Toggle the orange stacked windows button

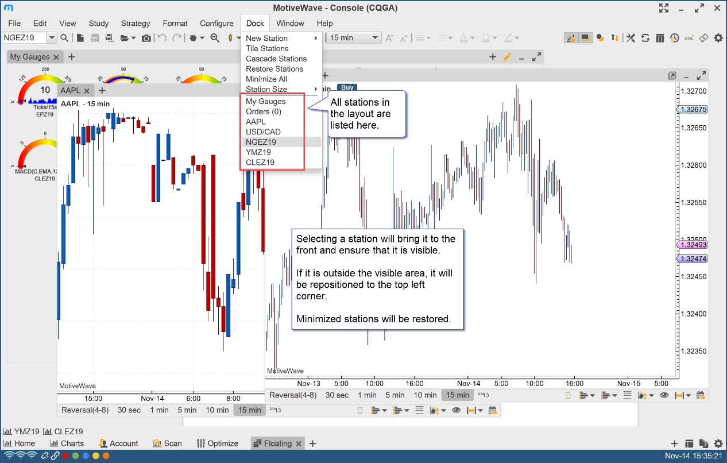point(586,38)
